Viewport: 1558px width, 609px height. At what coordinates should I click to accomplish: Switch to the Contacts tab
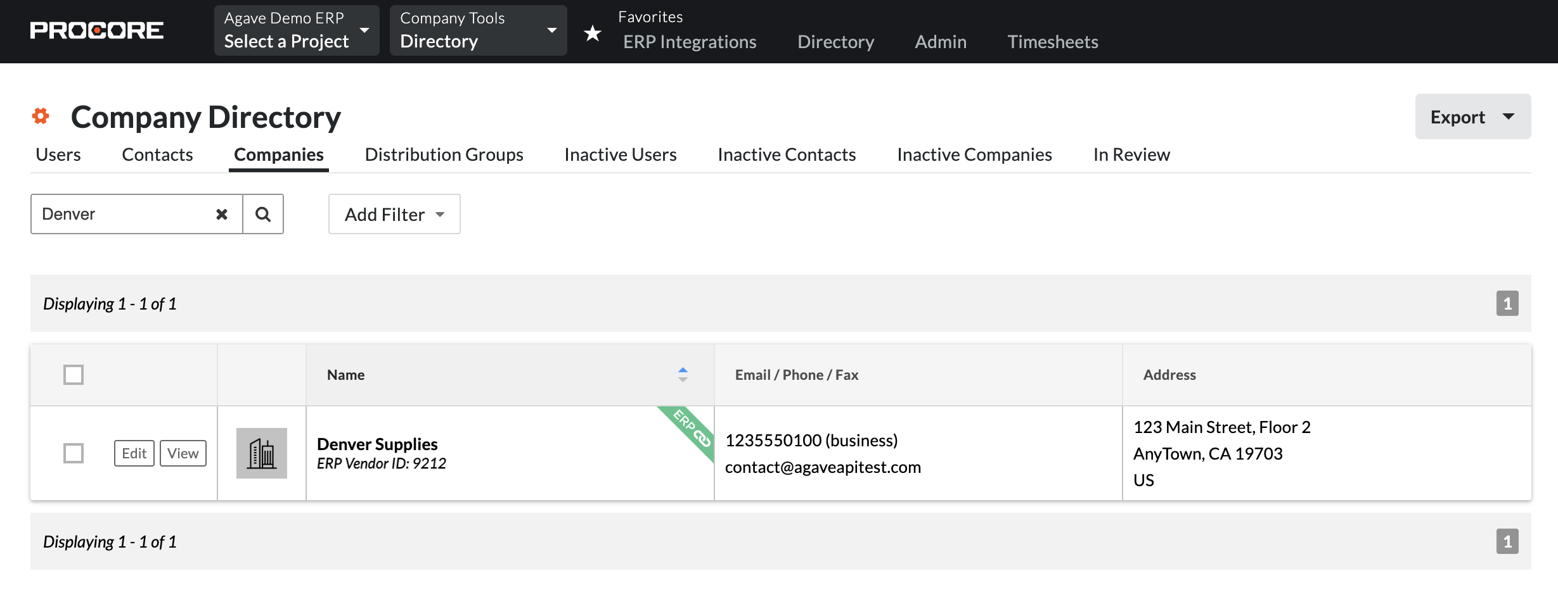(x=157, y=154)
